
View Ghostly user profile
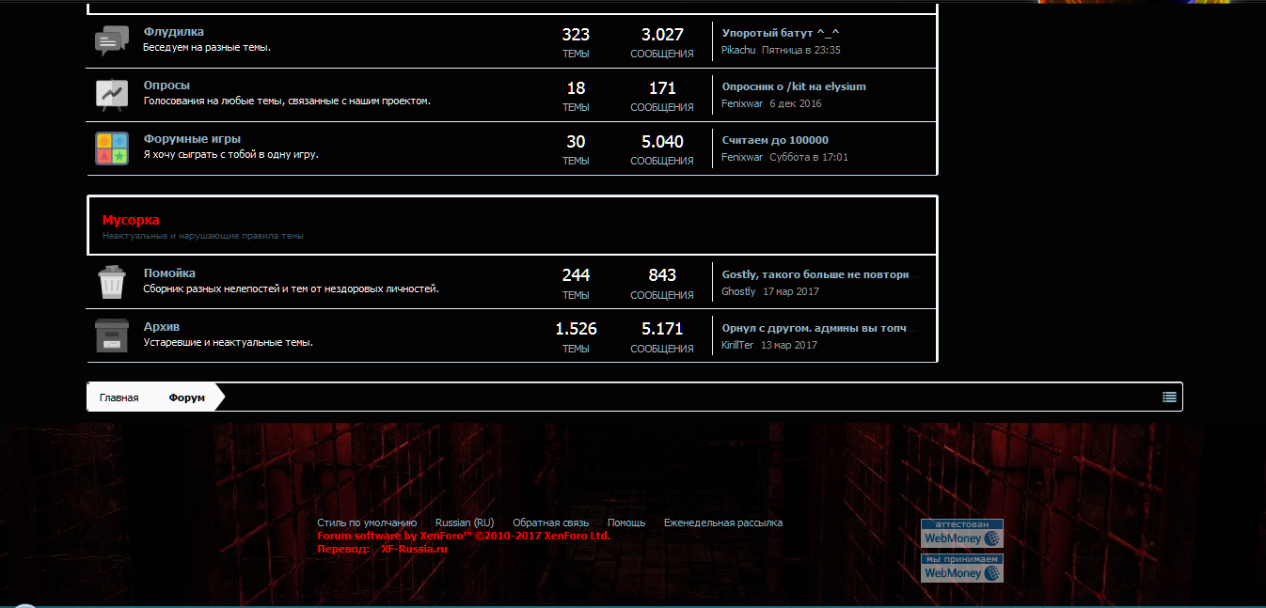pyautogui.click(x=739, y=291)
